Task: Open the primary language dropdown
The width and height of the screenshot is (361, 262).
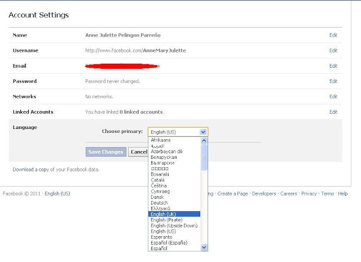Action: [x=178, y=132]
